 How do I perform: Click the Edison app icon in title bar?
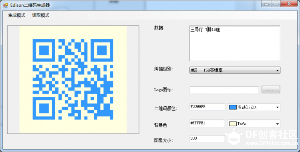[x=6, y=5]
